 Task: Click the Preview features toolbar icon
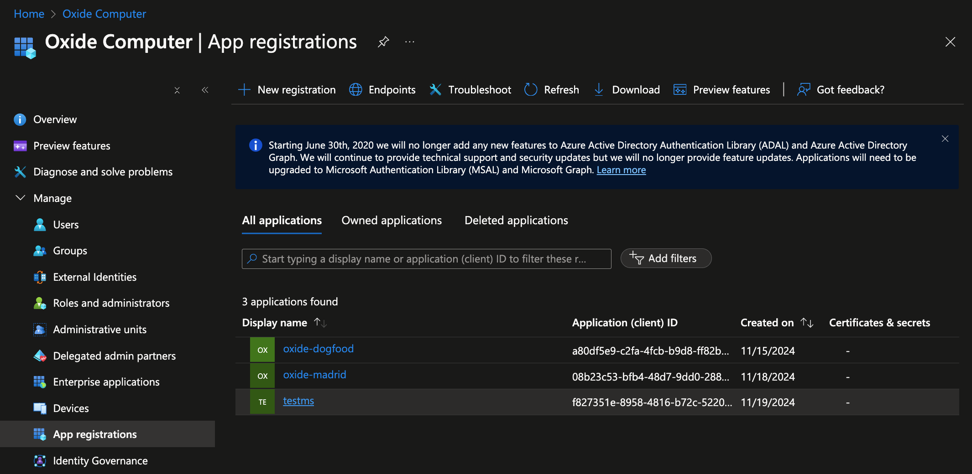[680, 90]
